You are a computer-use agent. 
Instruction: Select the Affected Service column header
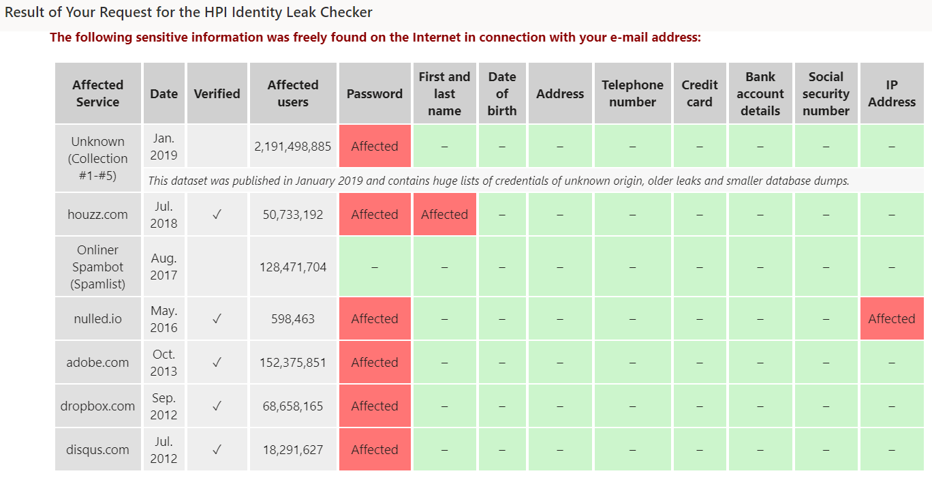click(98, 93)
